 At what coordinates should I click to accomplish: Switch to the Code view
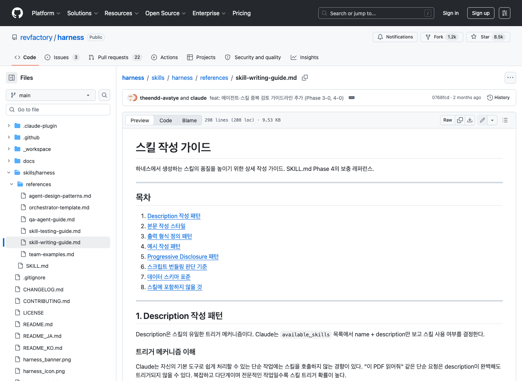pos(166,120)
